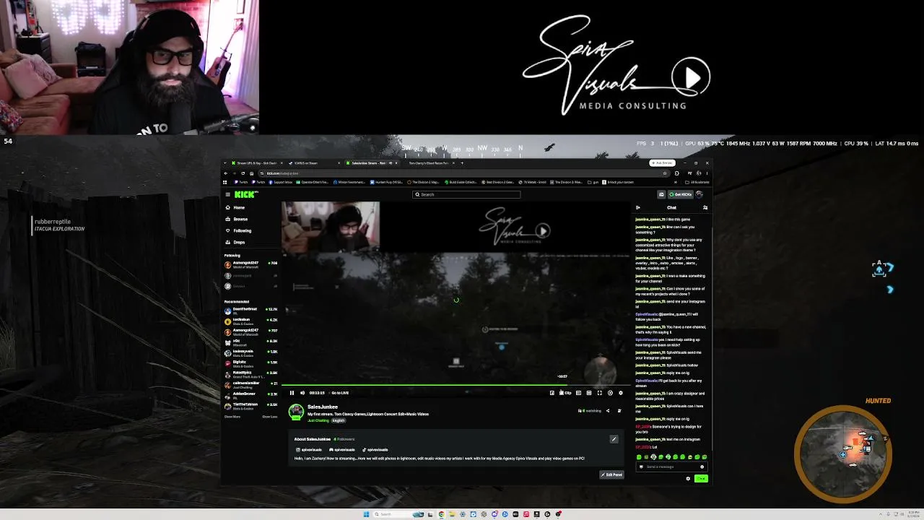Click Show More under recommended channels
Screen dimensions: 924x520
pyautogui.click(x=232, y=417)
